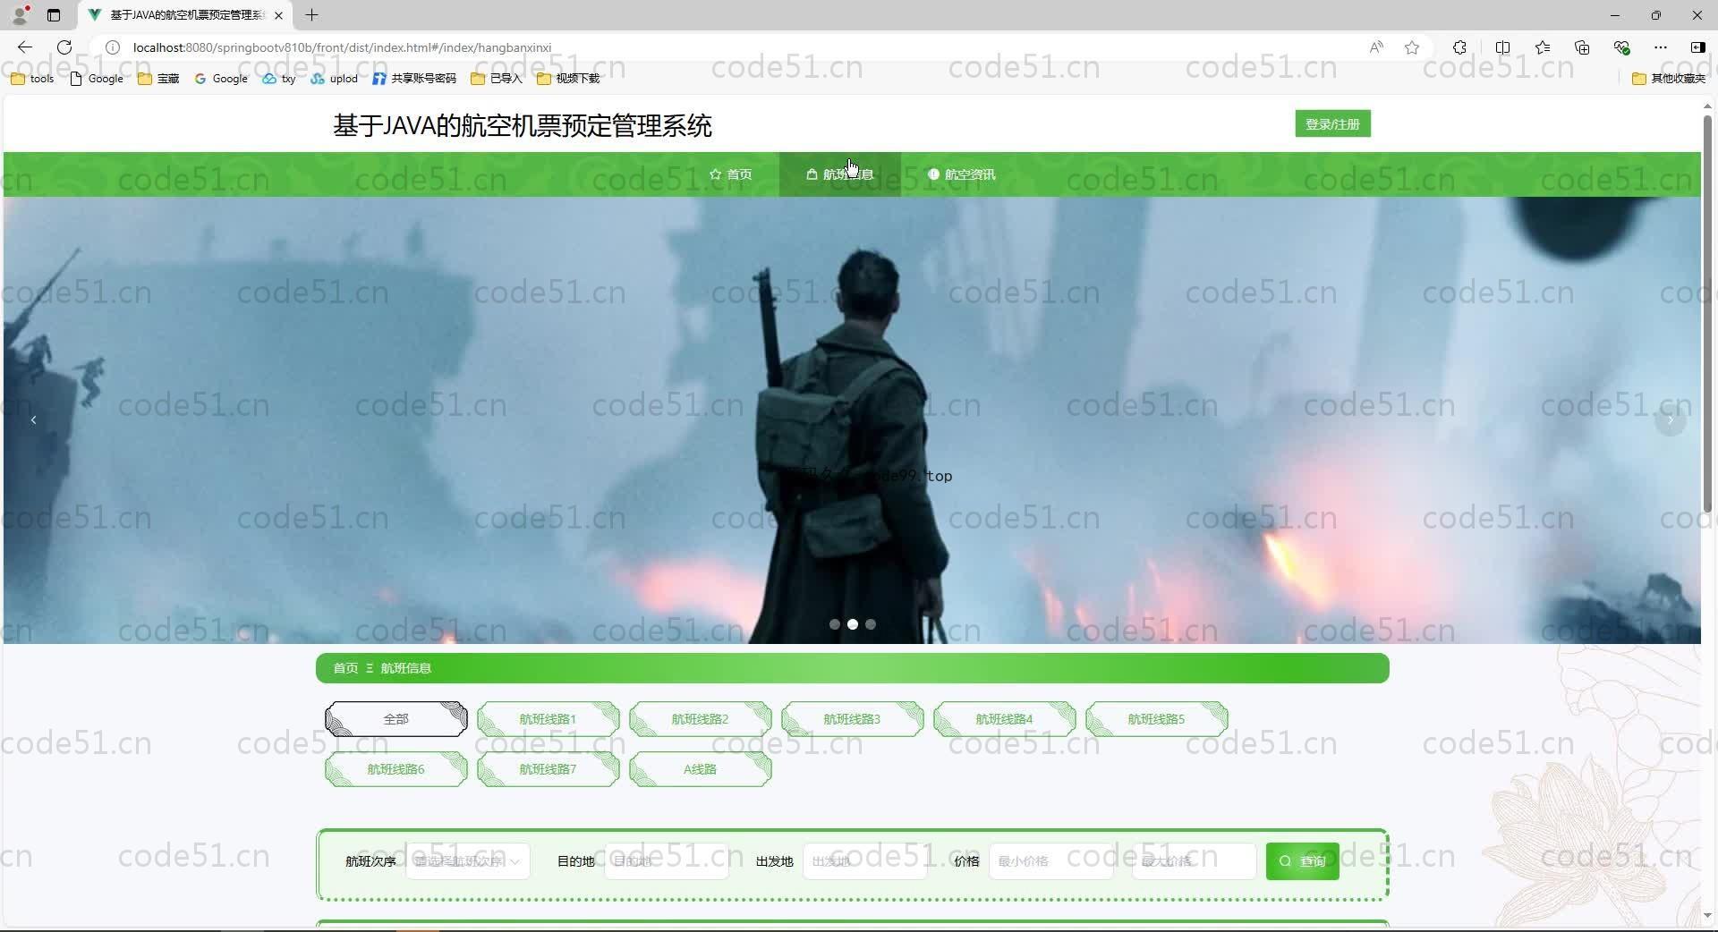Filter by 航班线路2
Image resolution: width=1718 pixels, height=932 pixels.
click(700, 719)
